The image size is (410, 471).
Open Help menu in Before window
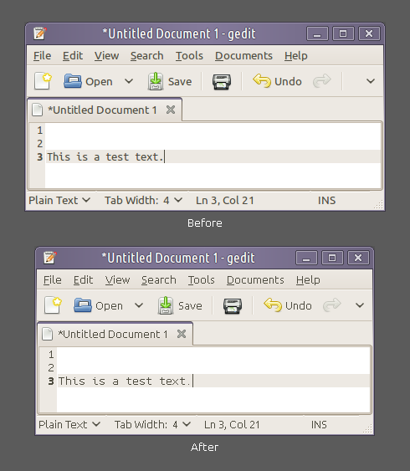(296, 56)
